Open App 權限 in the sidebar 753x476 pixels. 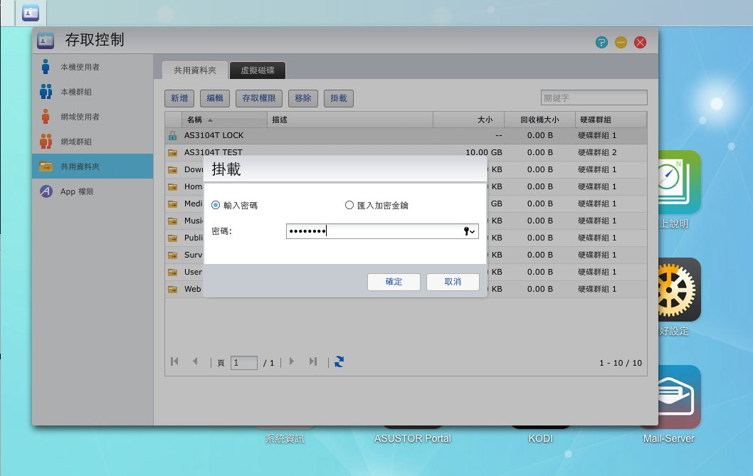click(93, 191)
